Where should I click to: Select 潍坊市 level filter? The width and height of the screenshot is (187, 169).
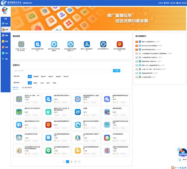point(48,83)
